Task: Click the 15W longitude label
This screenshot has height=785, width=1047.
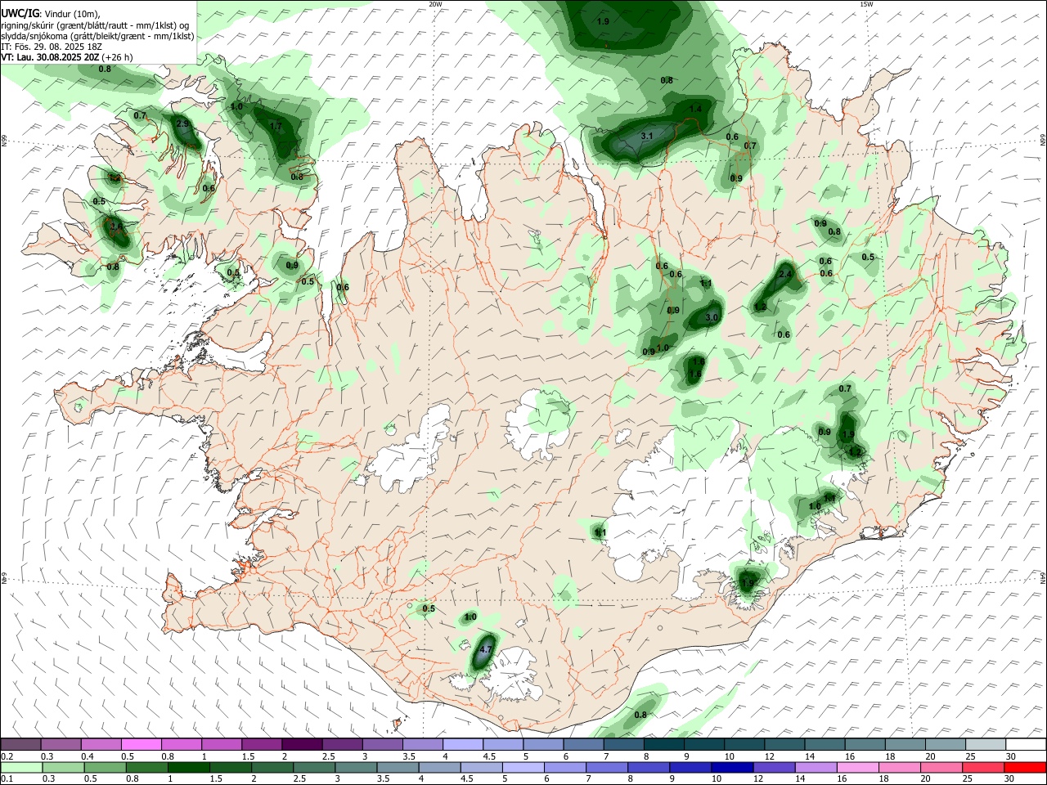Action: click(x=865, y=4)
